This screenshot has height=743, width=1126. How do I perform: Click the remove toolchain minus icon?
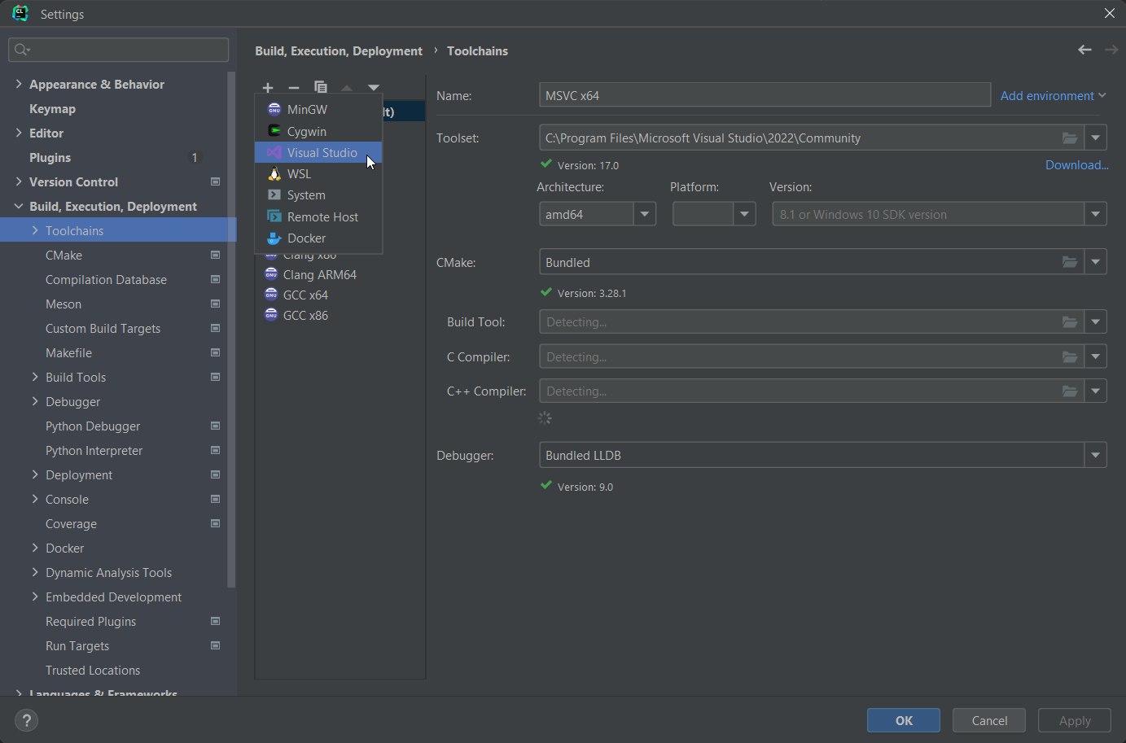coord(294,88)
